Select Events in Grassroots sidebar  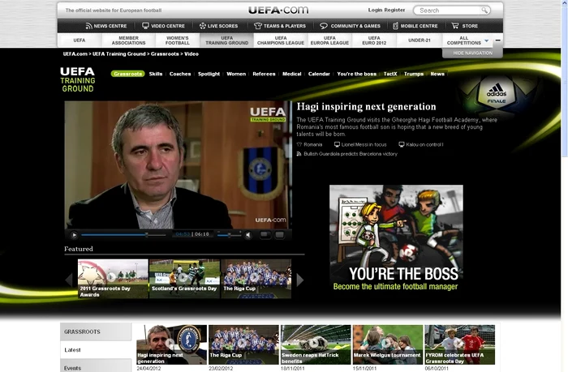(x=96, y=366)
